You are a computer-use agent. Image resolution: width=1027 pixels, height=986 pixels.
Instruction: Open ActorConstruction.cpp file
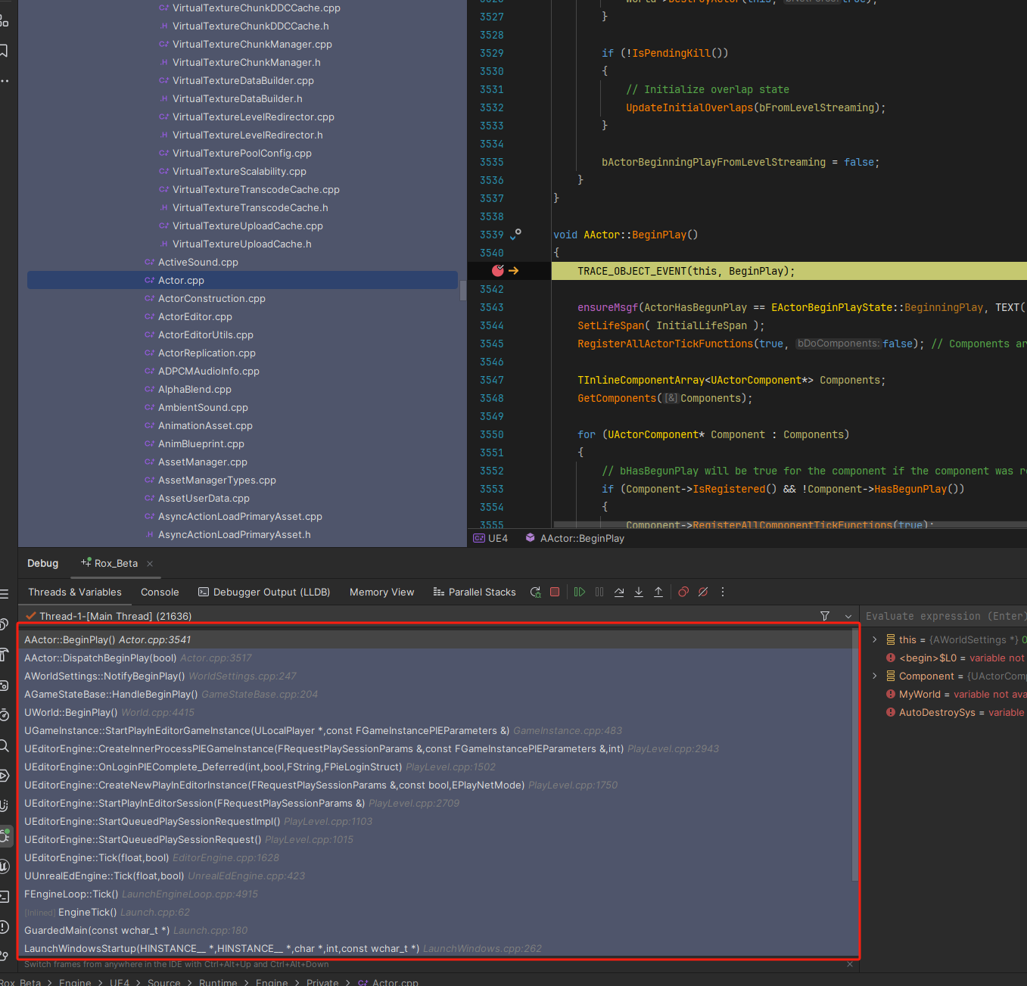tap(211, 298)
